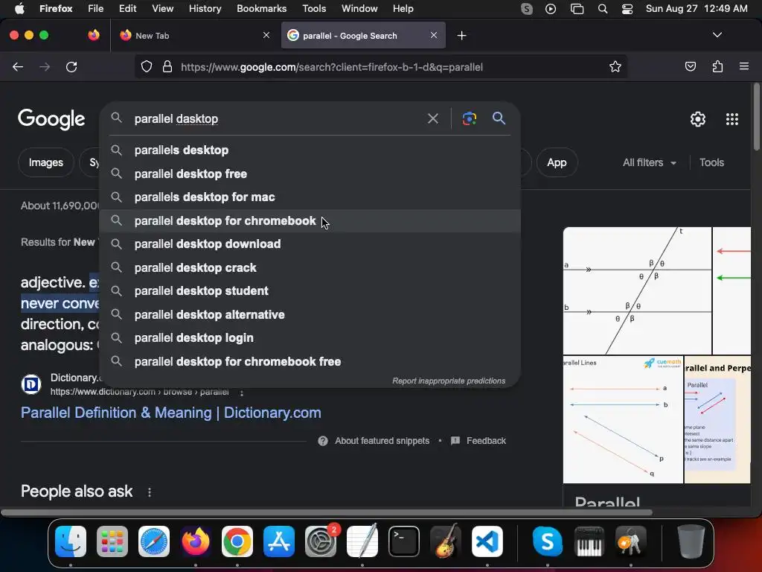Clear the search box with the X icon
Screen dimensions: 762x572
click(432, 118)
